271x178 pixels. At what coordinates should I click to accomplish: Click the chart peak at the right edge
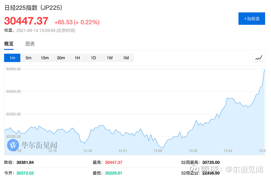click(264, 70)
